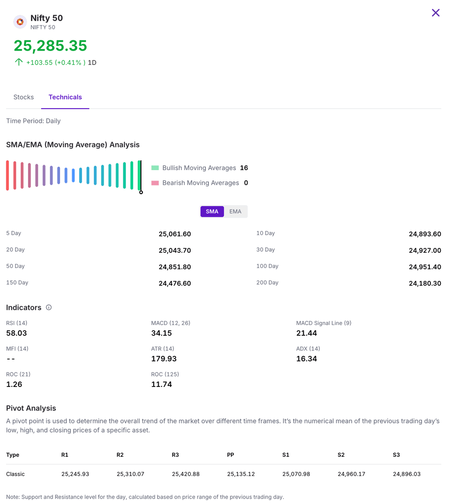Click the 25,285.35 index price
The width and height of the screenshot is (451, 503).
(50, 46)
